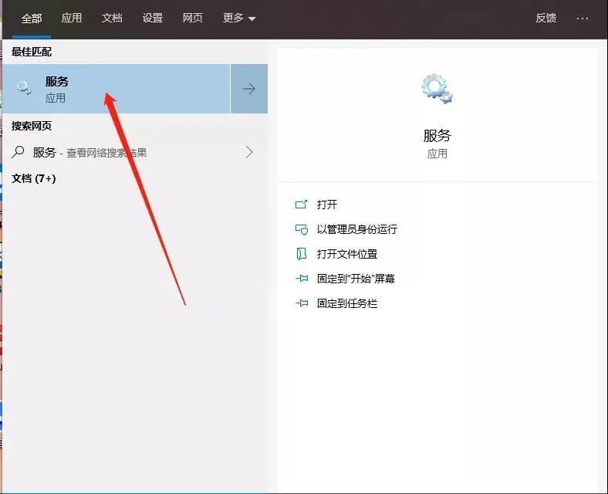Click the open-window icon beside 打开

[x=301, y=205]
